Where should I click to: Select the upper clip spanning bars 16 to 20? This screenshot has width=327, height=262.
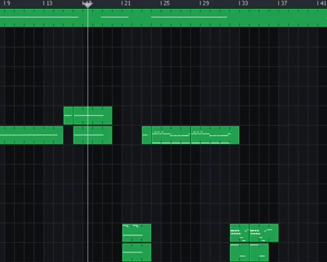[93, 116]
